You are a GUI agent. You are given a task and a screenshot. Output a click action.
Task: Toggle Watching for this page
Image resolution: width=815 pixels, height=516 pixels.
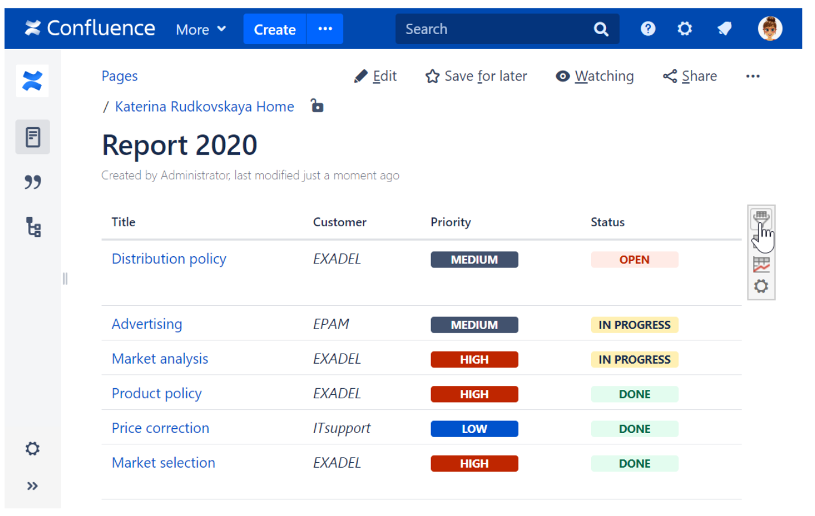tap(595, 76)
